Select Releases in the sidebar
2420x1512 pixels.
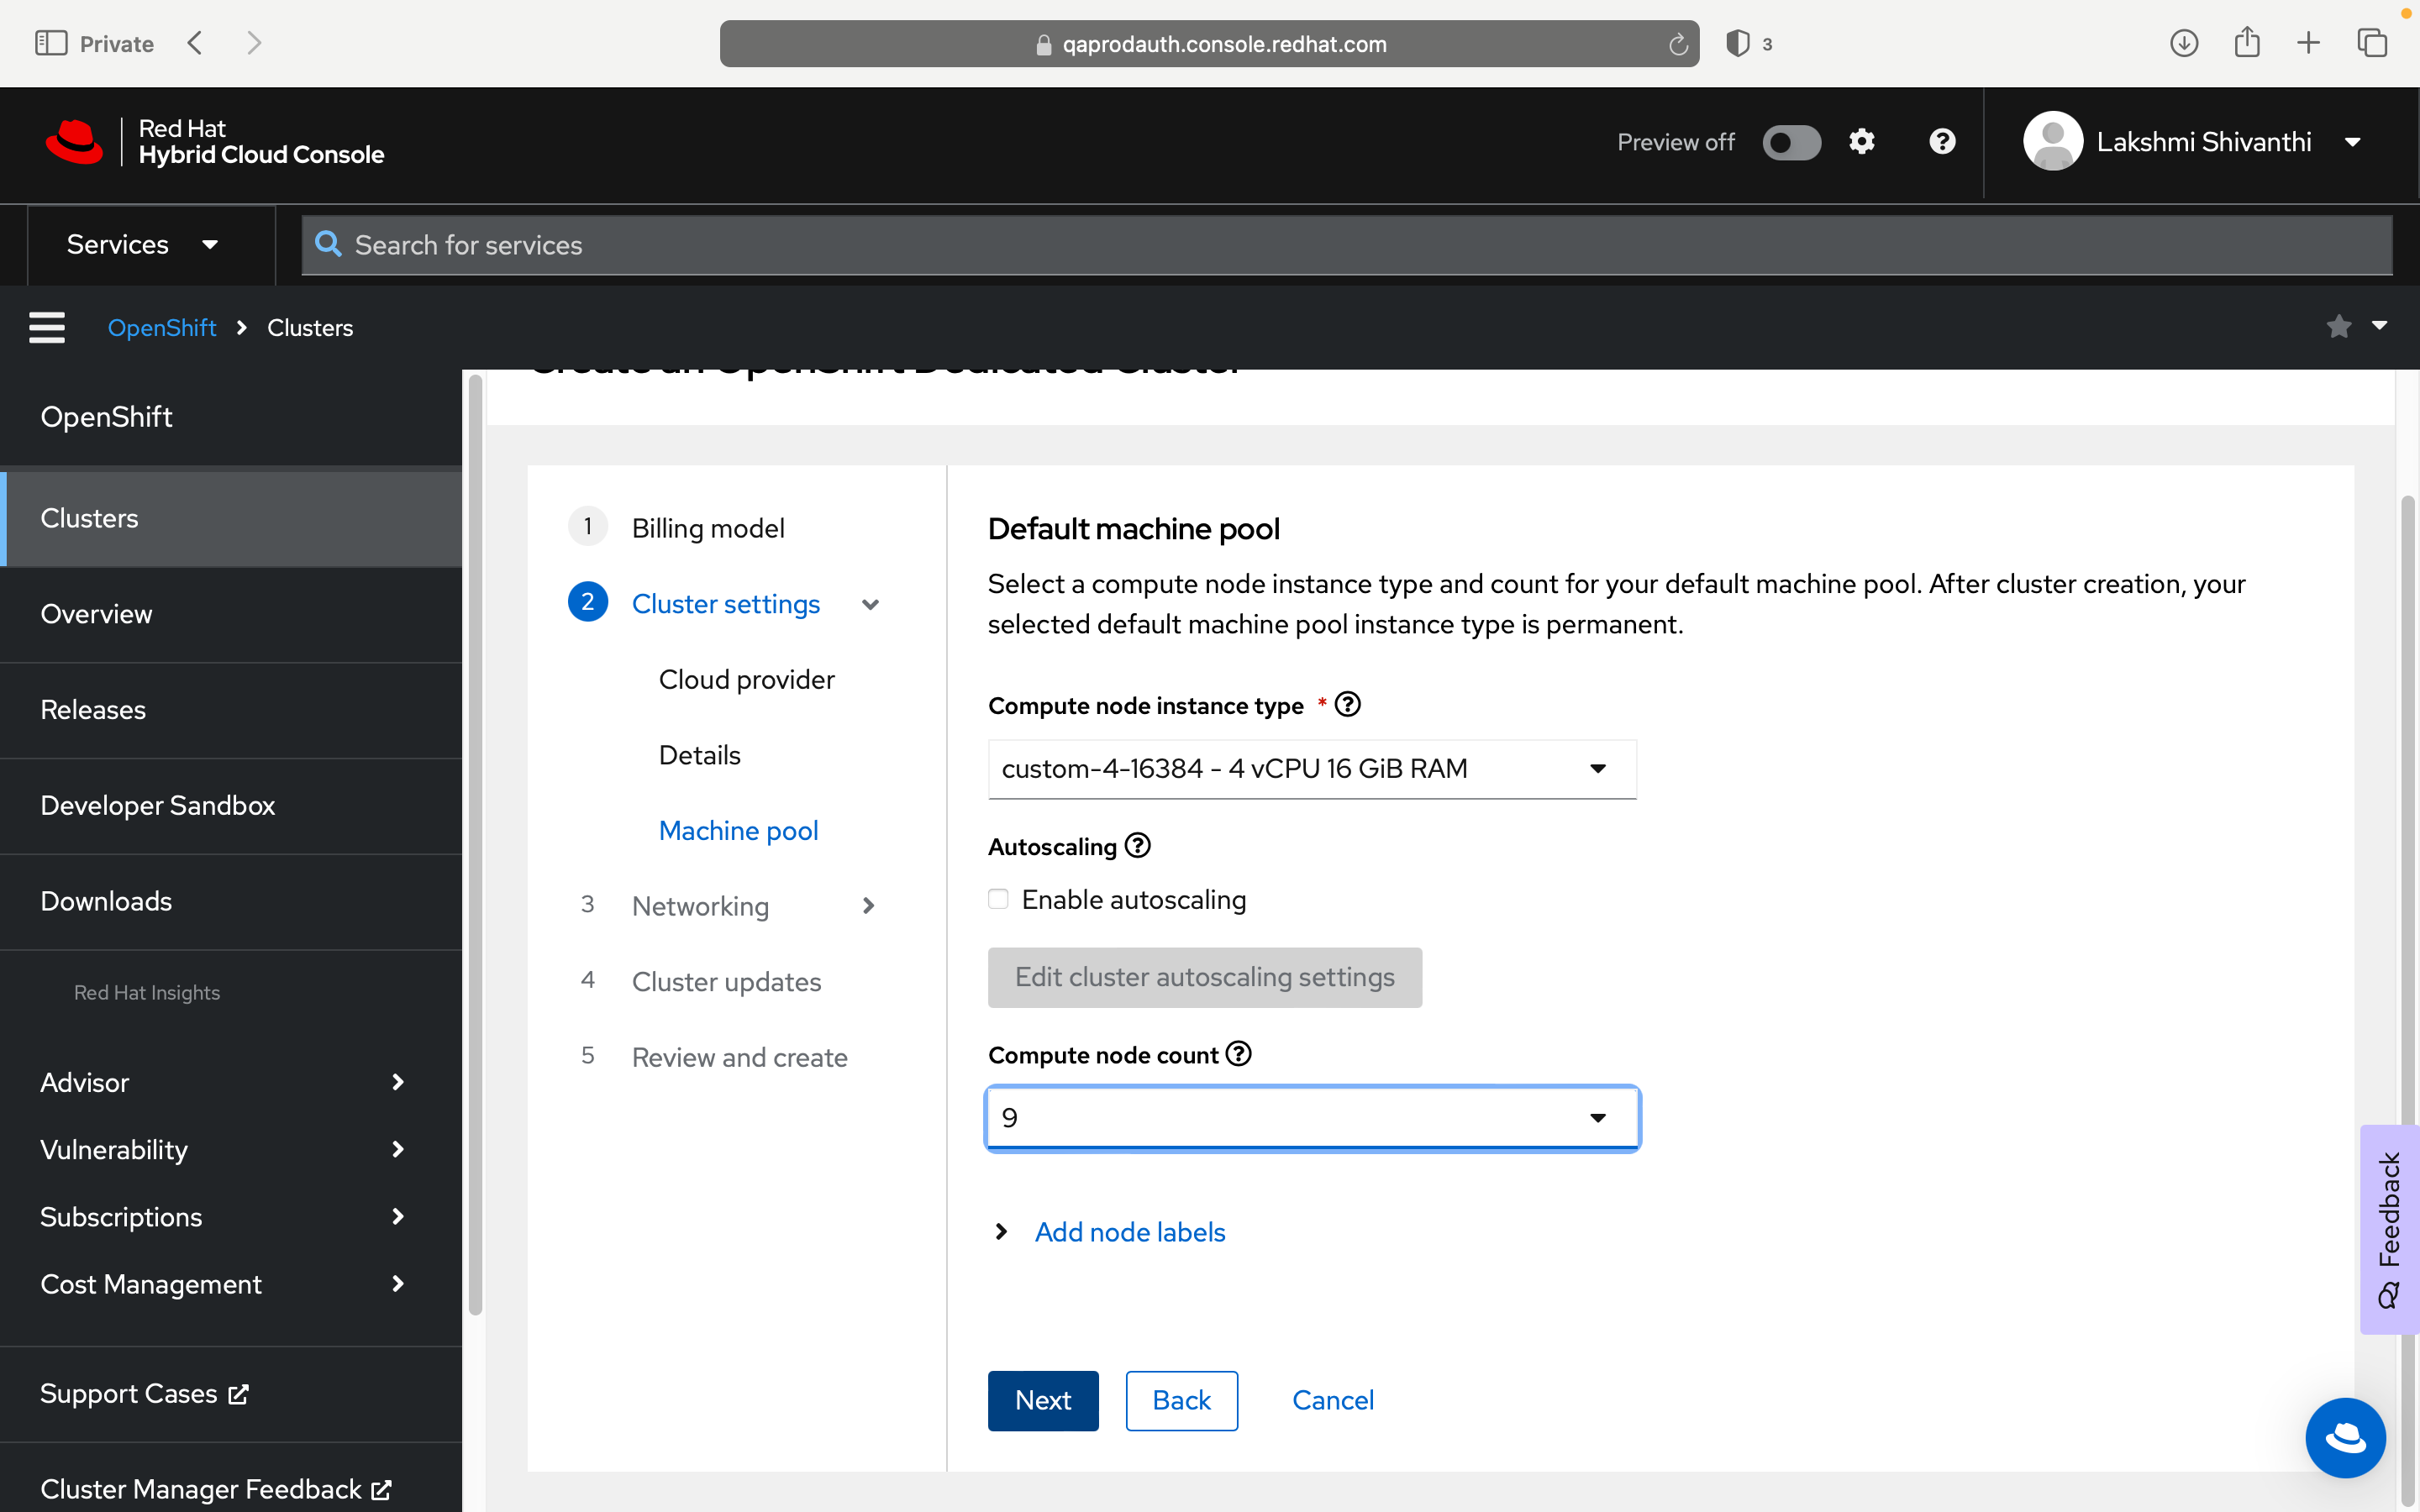click(x=93, y=710)
